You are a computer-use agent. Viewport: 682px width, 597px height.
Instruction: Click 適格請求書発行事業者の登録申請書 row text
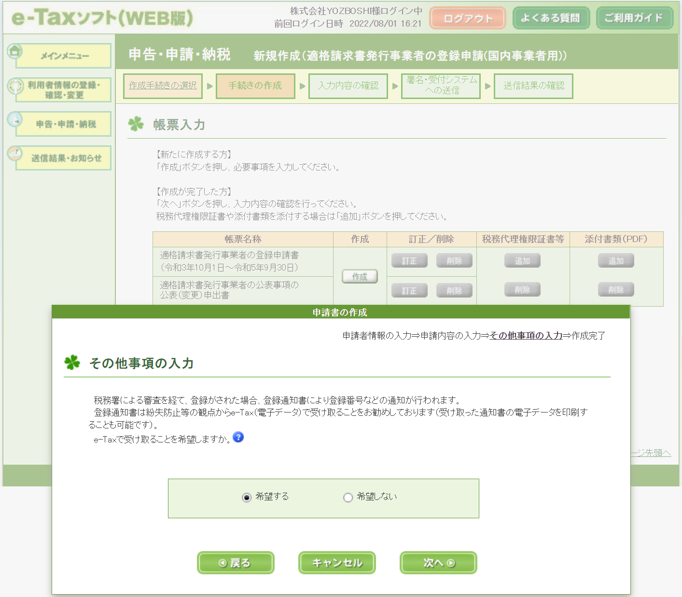click(229, 261)
